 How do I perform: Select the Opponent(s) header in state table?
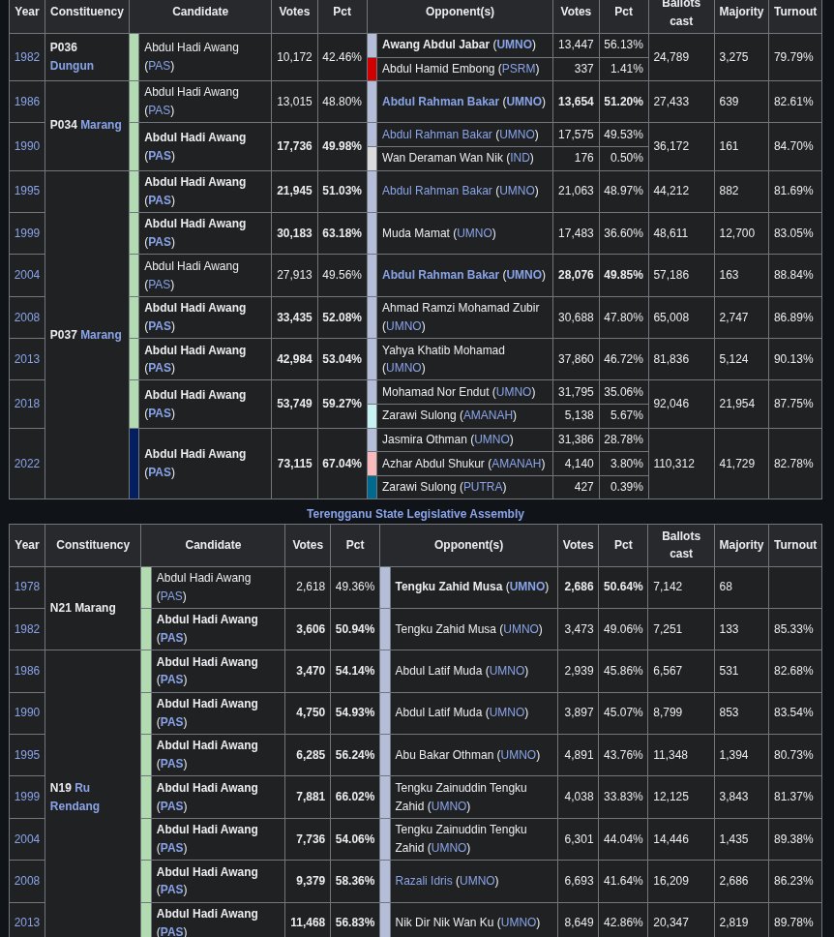click(469, 545)
